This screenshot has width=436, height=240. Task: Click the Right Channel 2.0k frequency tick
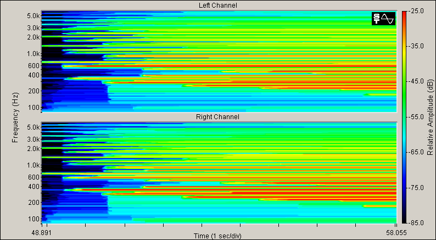pos(33,149)
